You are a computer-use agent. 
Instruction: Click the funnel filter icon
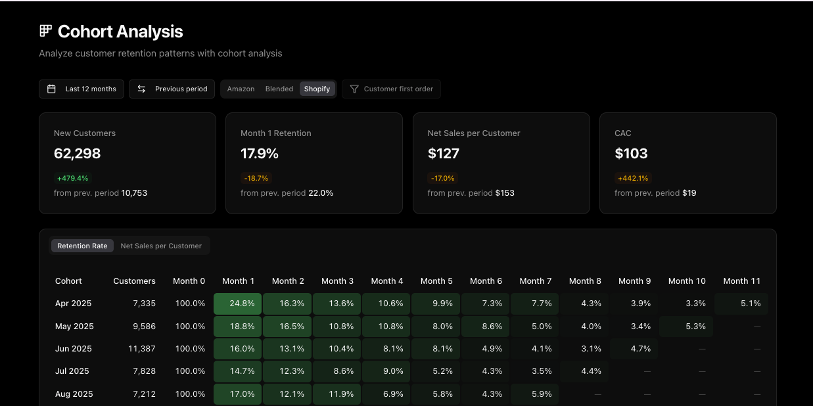354,89
